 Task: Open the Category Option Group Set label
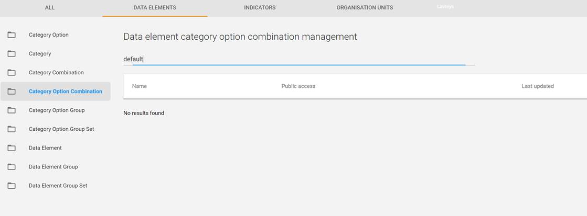[61, 129]
